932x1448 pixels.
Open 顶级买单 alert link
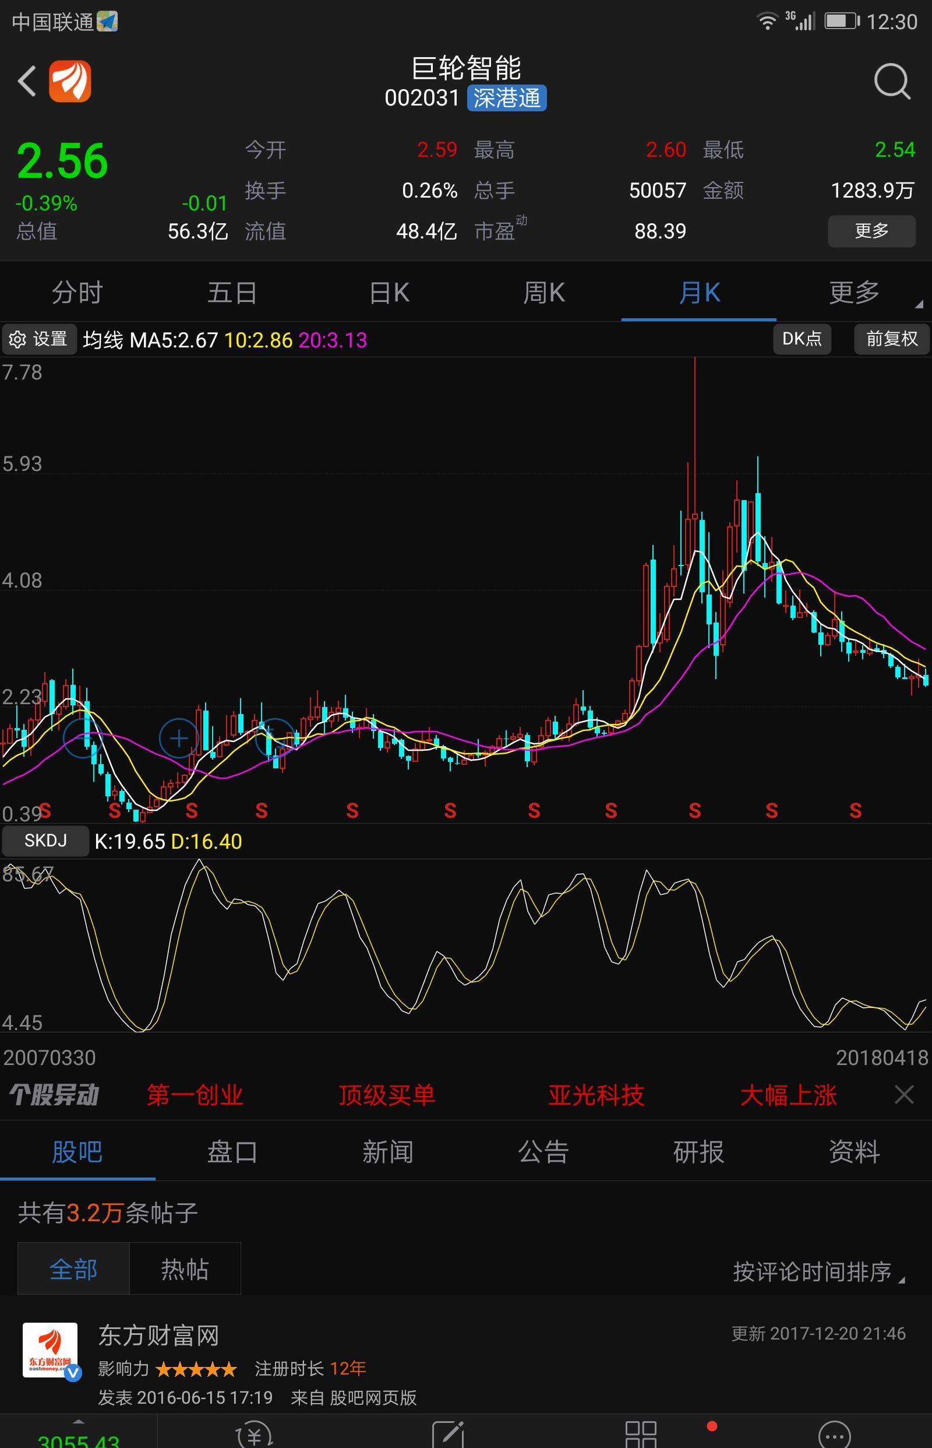pos(387,1095)
